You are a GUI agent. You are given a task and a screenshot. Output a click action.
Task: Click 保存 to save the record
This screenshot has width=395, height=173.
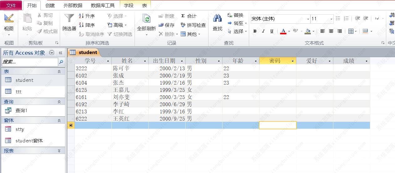click(x=166, y=25)
